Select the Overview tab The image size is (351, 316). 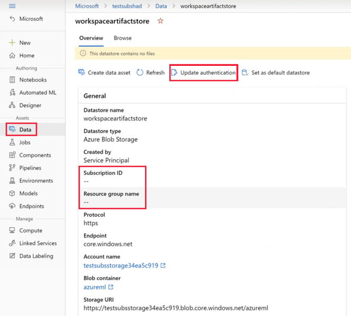click(91, 38)
